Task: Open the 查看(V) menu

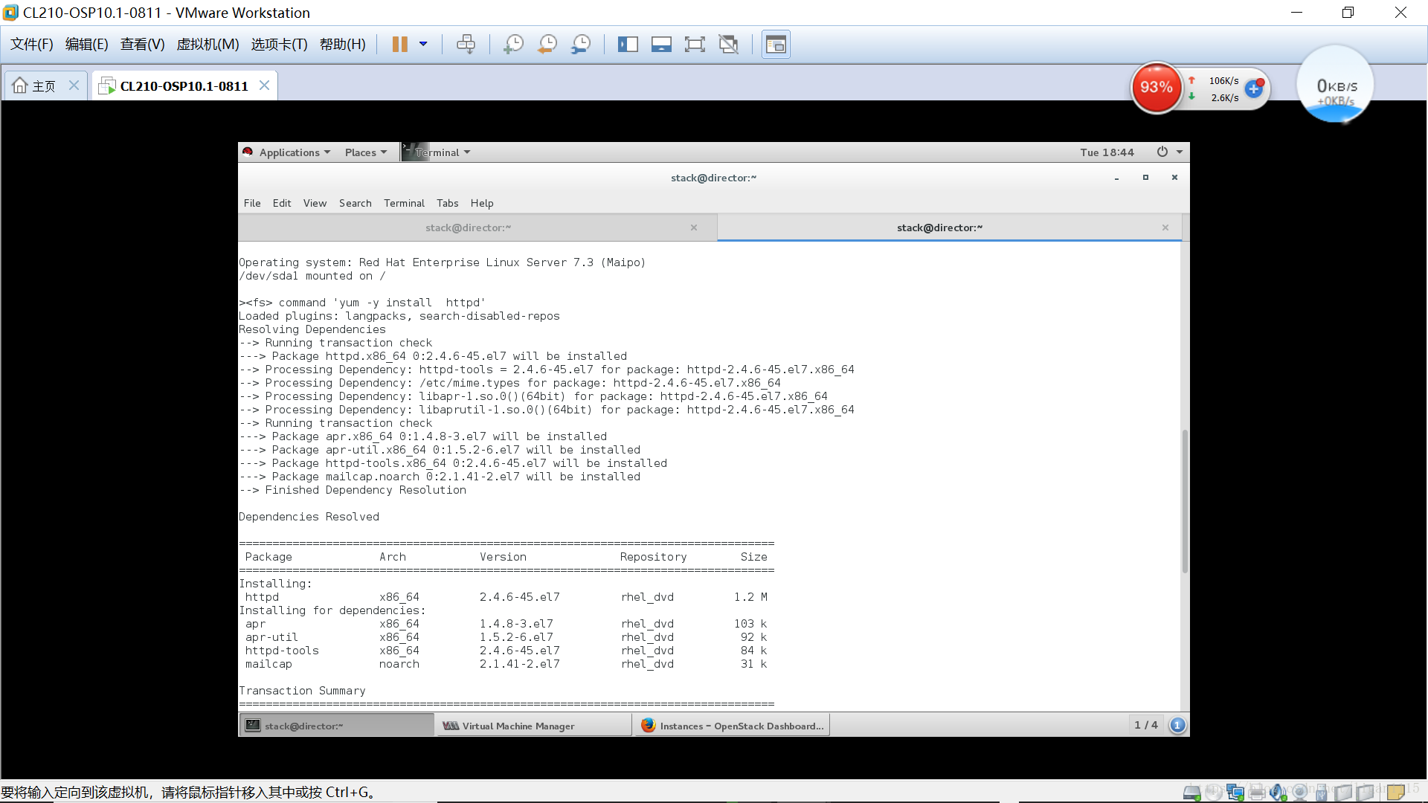Action: [x=142, y=45]
